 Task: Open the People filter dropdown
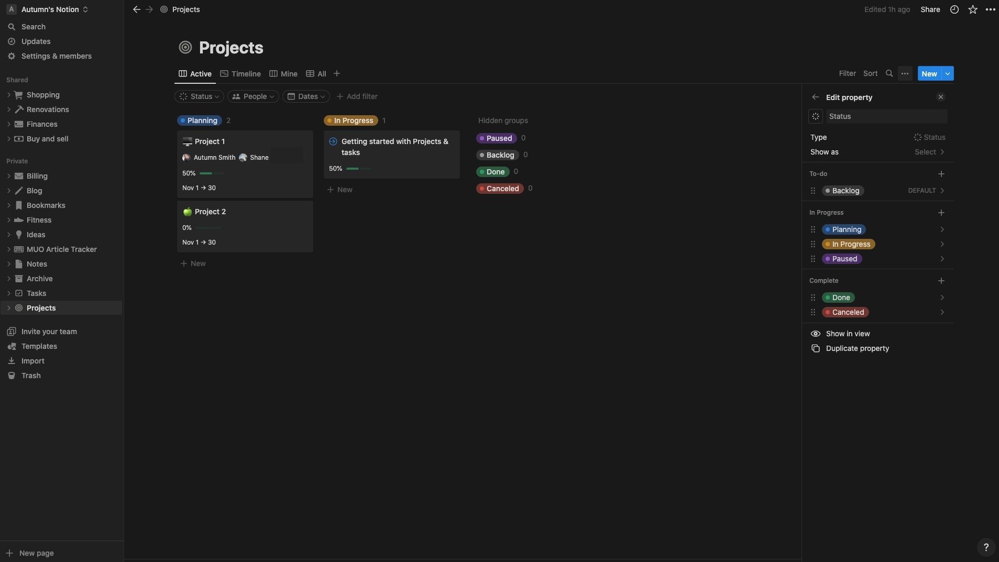[253, 96]
